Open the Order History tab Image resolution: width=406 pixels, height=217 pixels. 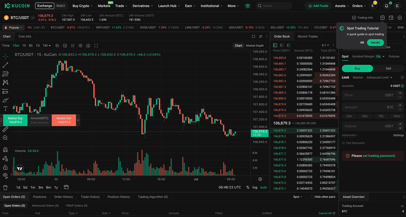[63, 197]
